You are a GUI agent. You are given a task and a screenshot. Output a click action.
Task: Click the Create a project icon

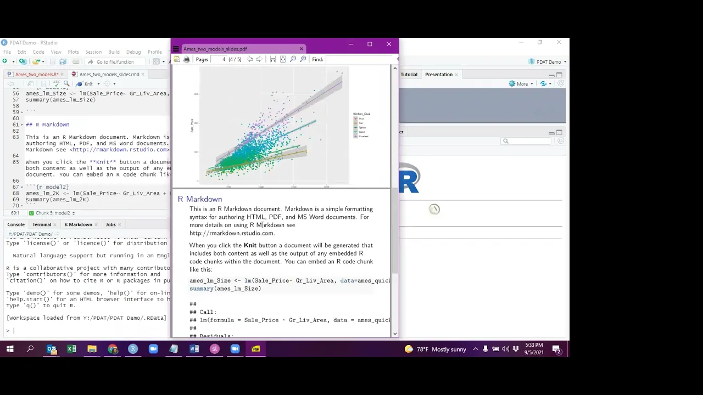coord(23,61)
